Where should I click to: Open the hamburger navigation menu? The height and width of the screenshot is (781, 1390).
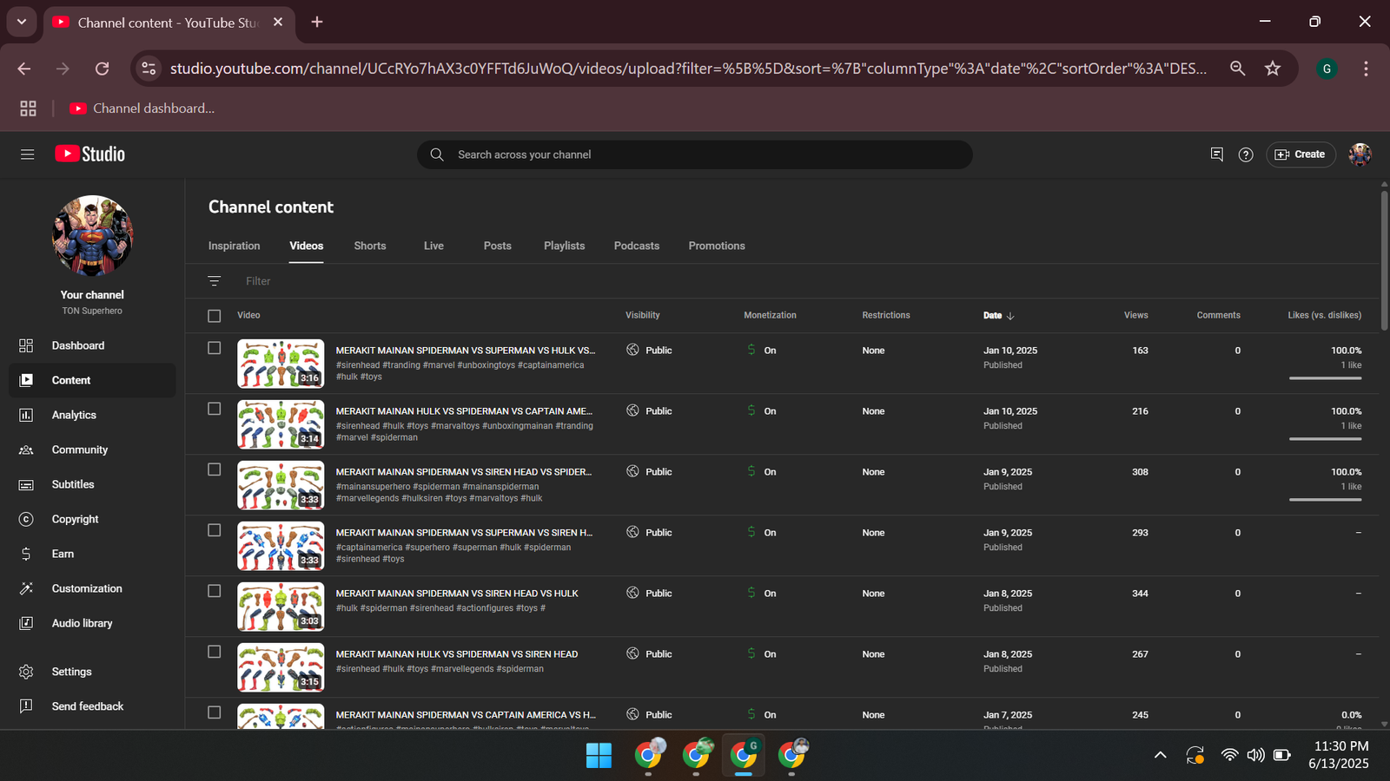click(x=28, y=154)
